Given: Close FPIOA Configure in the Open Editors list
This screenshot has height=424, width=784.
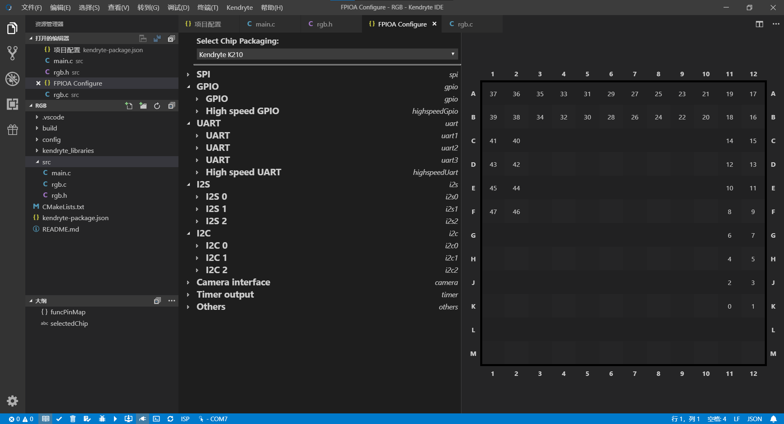Looking at the screenshot, I should point(38,83).
